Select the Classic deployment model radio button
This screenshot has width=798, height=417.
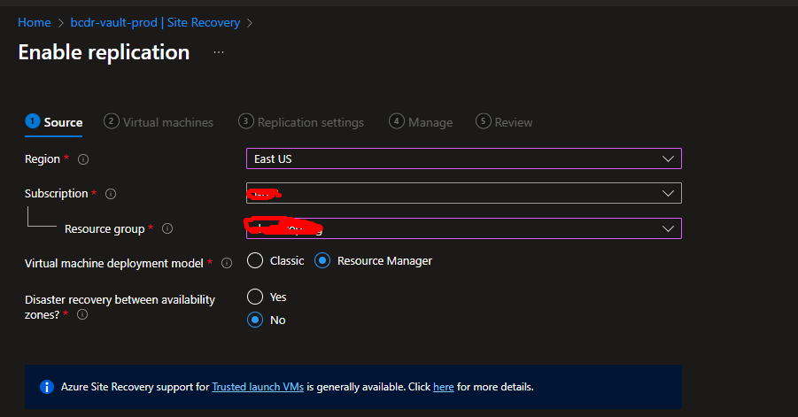pyautogui.click(x=255, y=260)
